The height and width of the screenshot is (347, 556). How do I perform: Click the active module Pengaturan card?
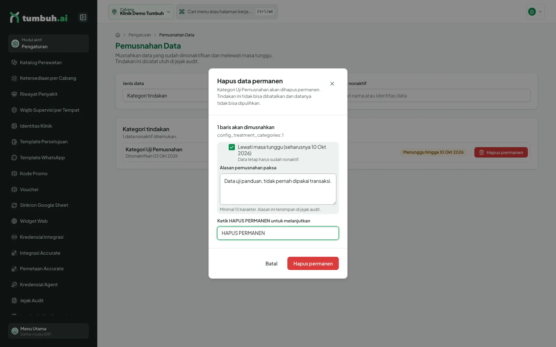click(x=48, y=43)
